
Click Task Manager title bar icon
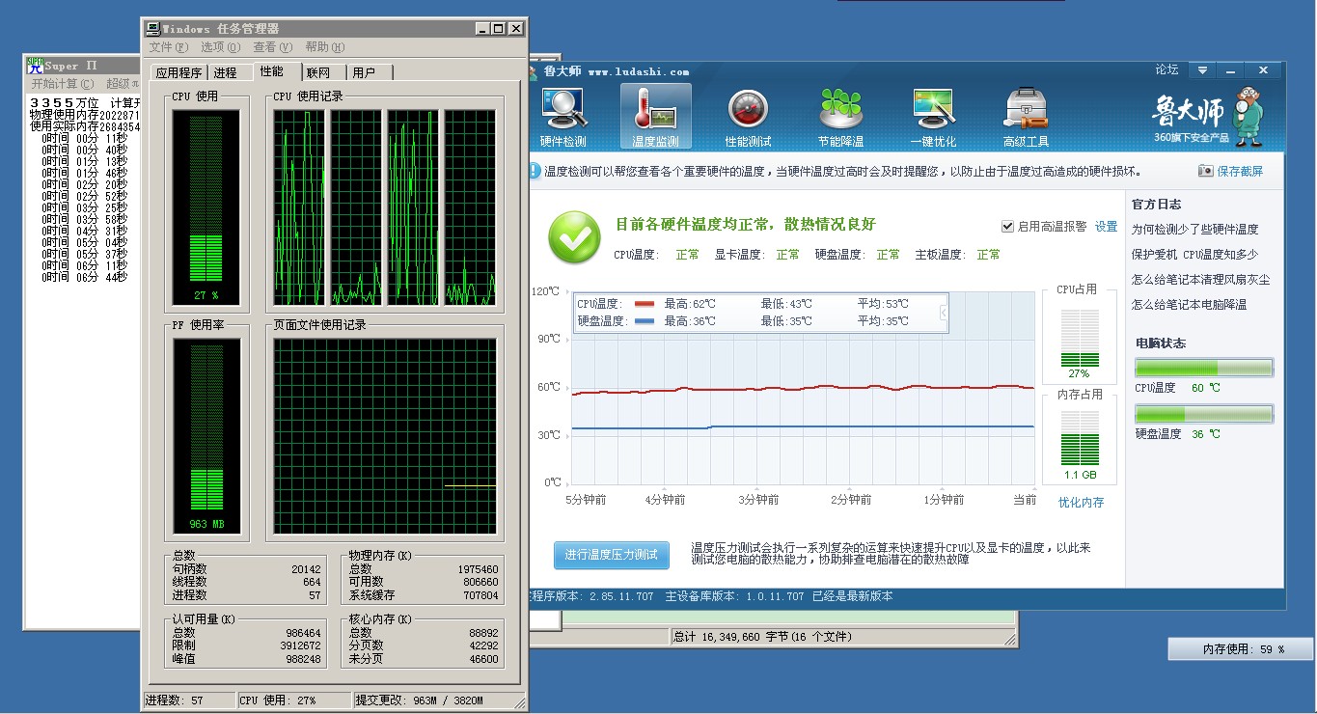click(x=152, y=29)
